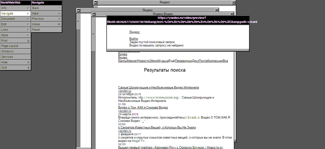Viewport: 325px width, 149px height.
Task: Click the date '29 марта 2015'
Action: tap(128, 114)
